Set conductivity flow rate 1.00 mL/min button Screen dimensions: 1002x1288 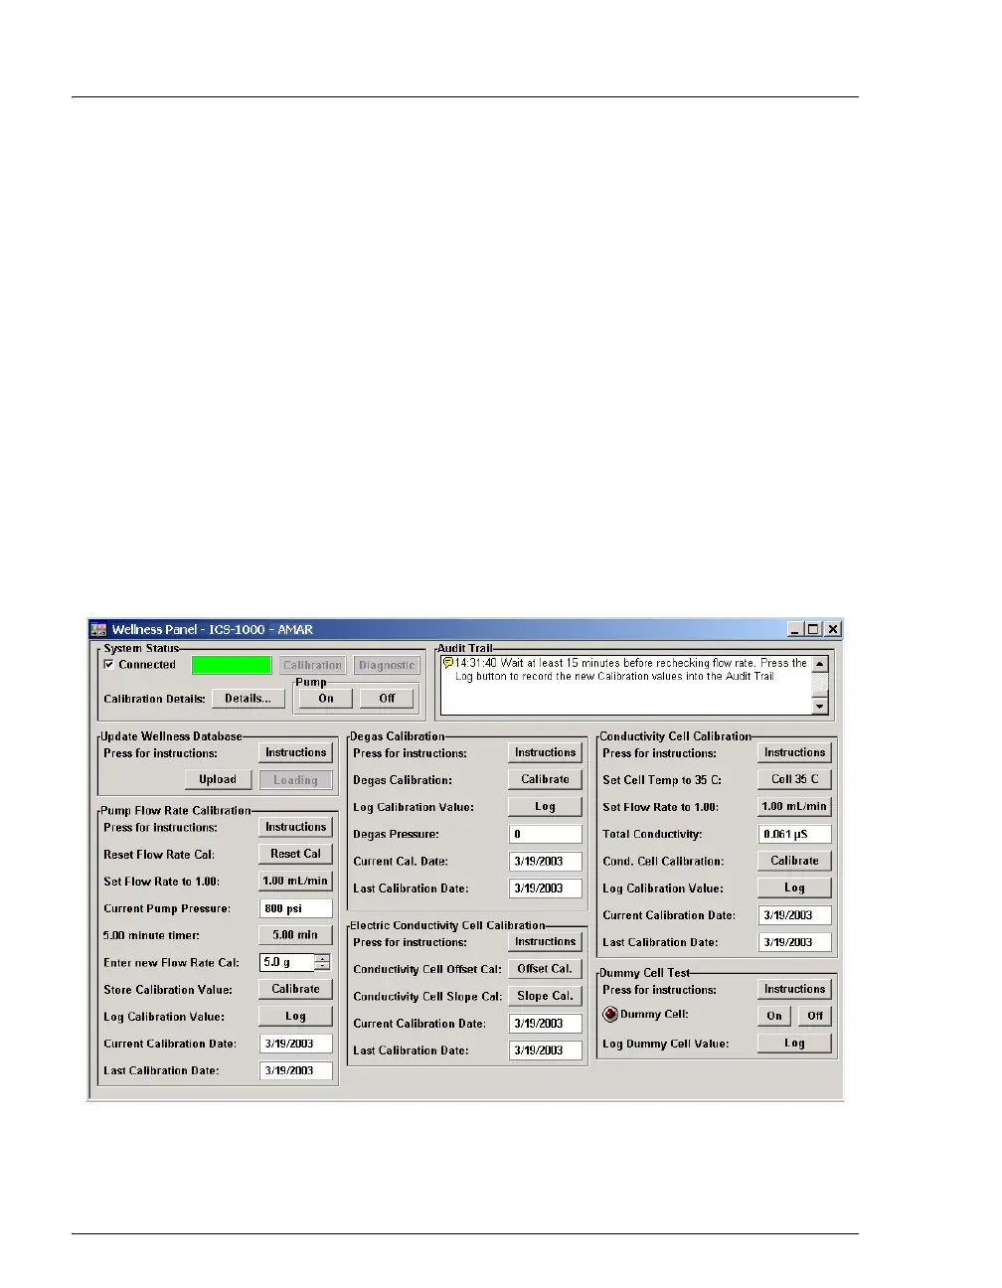click(x=794, y=807)
